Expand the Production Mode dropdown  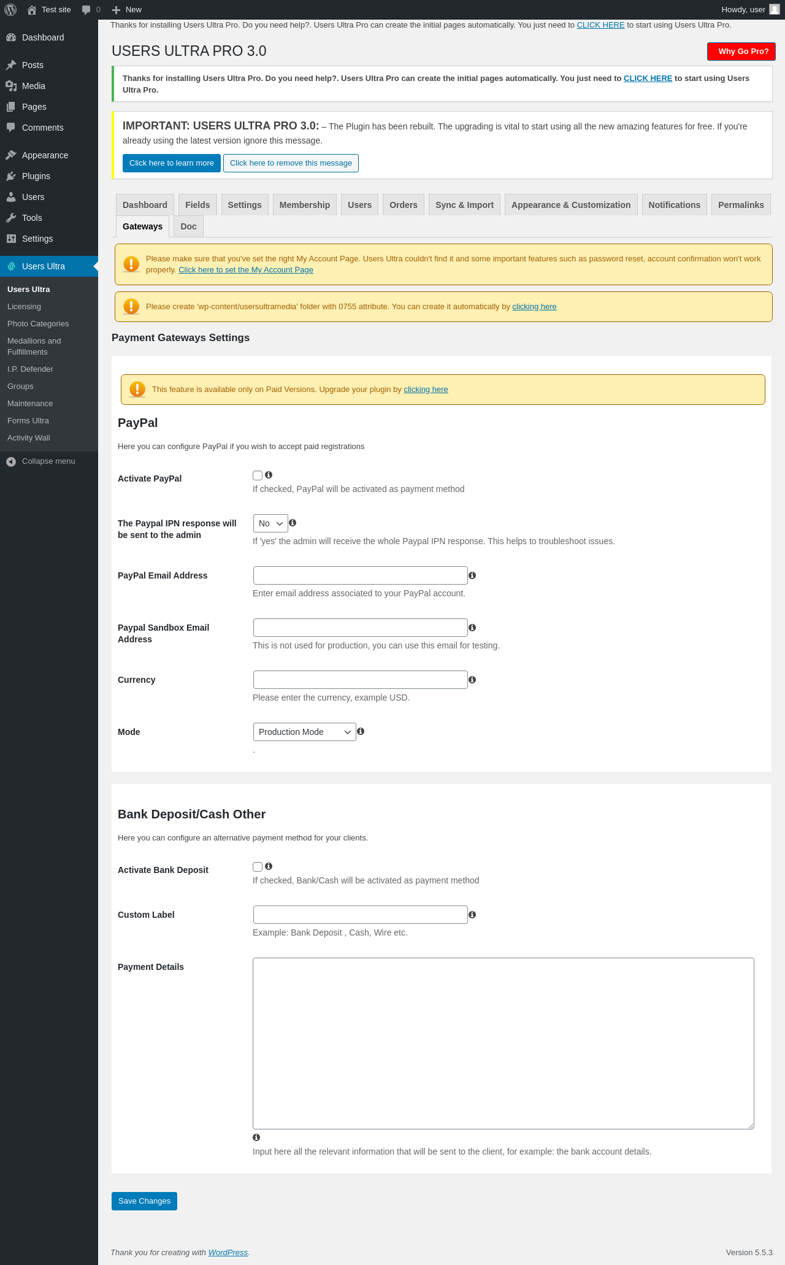[x=305, y=732]
